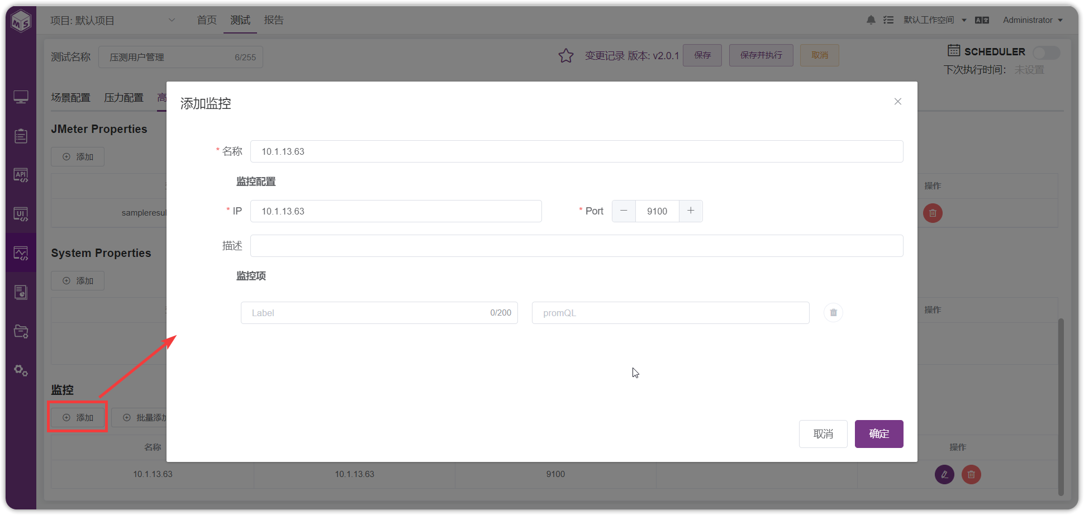This screenshot has height=515, width=1084.
Task: Expand the project 默认项目 dropdown
Action: coord(113,21)
